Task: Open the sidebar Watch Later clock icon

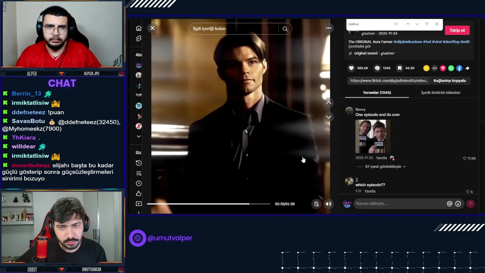Action: [139, 184]
